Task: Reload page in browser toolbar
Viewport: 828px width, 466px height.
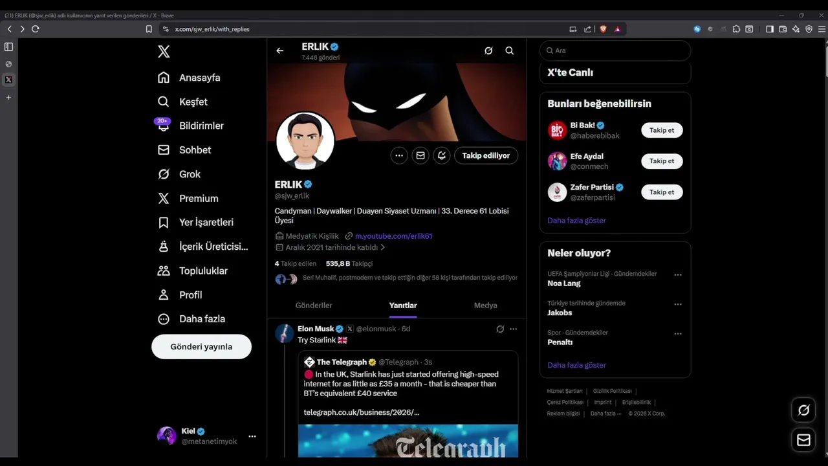Action: pyautogui.click(x=36, y=28)
